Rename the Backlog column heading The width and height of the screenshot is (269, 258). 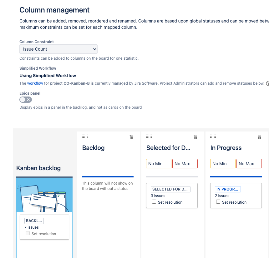click(93, 148)
